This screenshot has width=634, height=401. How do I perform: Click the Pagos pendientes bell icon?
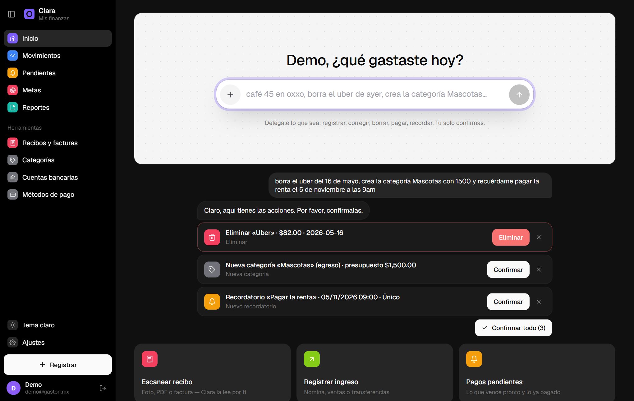coord(474,359)
